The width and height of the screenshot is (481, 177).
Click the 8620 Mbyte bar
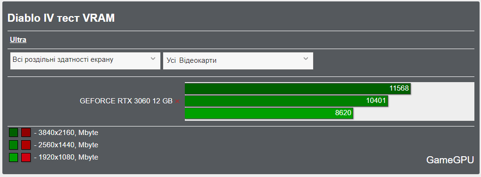[269, 113]
